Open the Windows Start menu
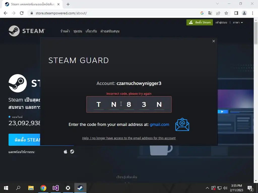 click(6, 188)
